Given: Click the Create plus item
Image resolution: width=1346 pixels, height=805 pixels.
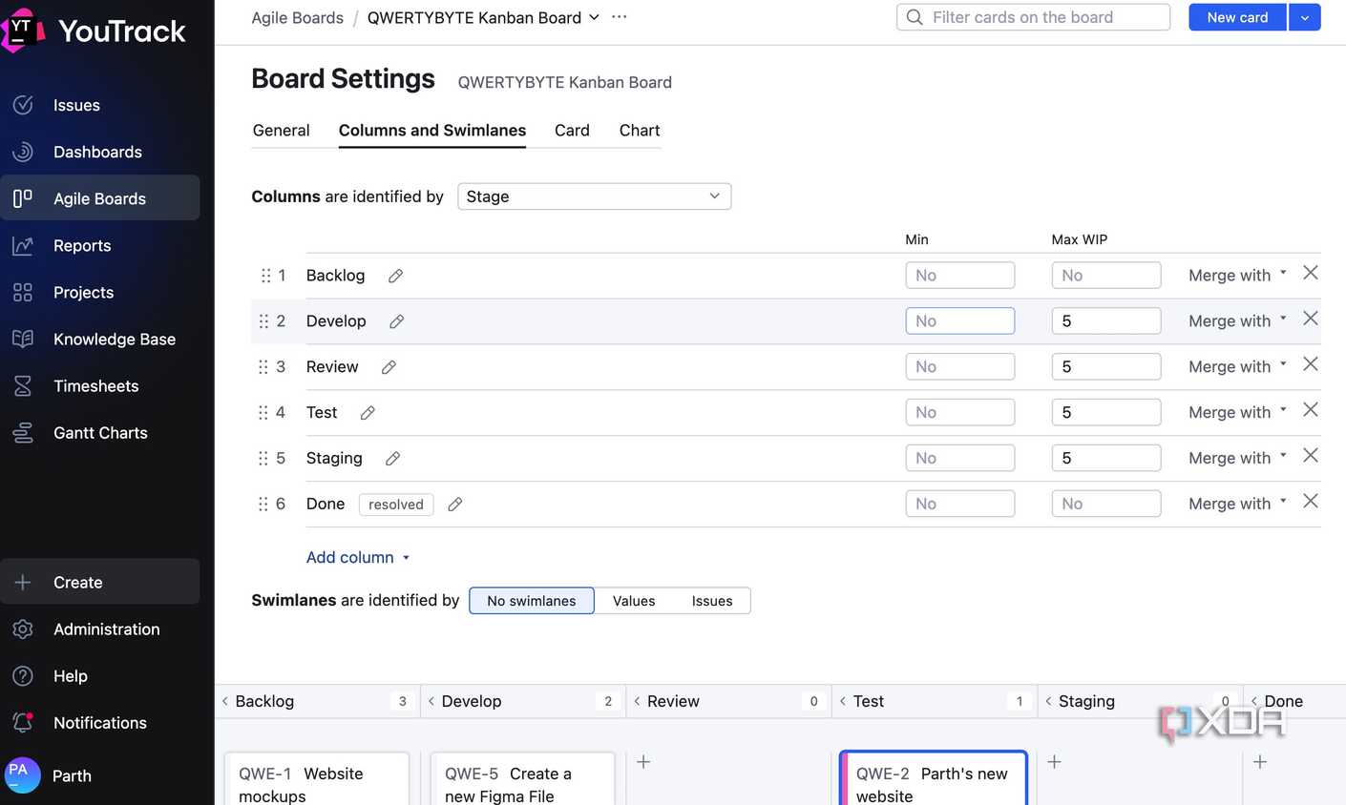Looking at the screenshot, I should [x=99, y=582].
